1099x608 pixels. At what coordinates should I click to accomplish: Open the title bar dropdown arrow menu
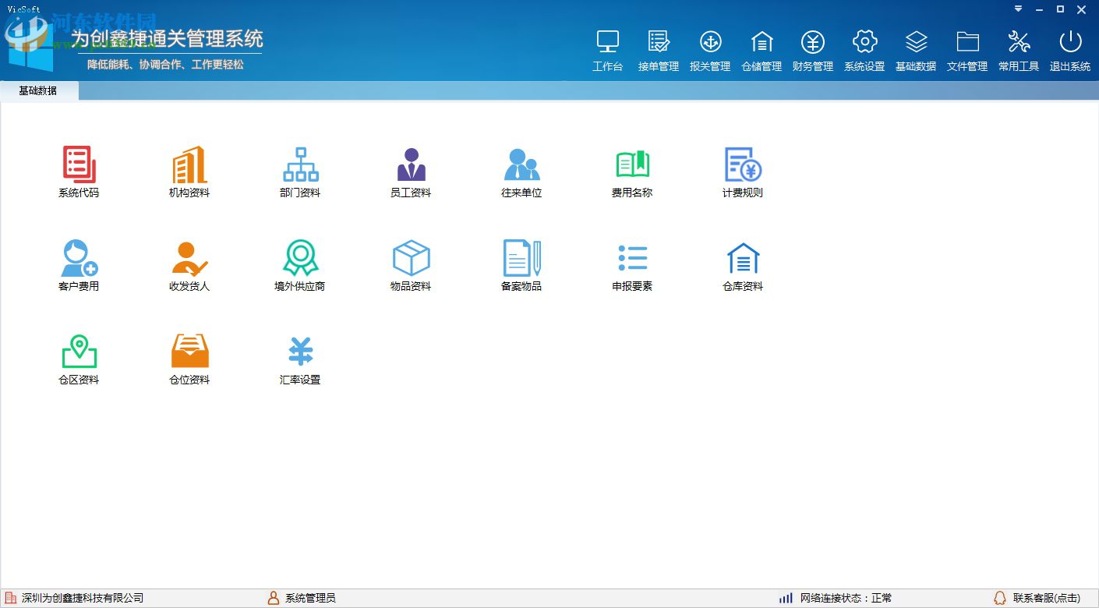(1018, 9)
